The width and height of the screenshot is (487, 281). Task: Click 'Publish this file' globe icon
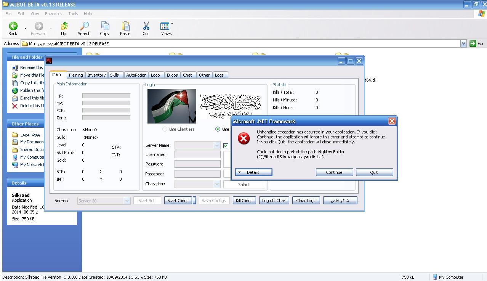[x=15, y=90]
